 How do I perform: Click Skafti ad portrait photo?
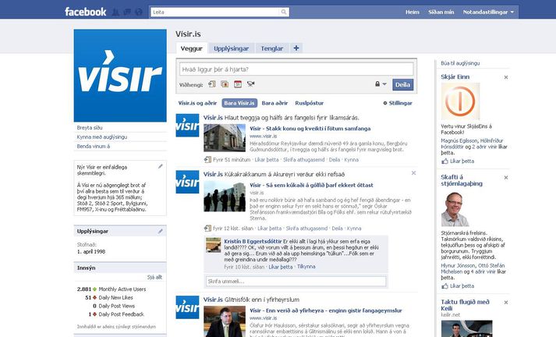click(455, 208)
